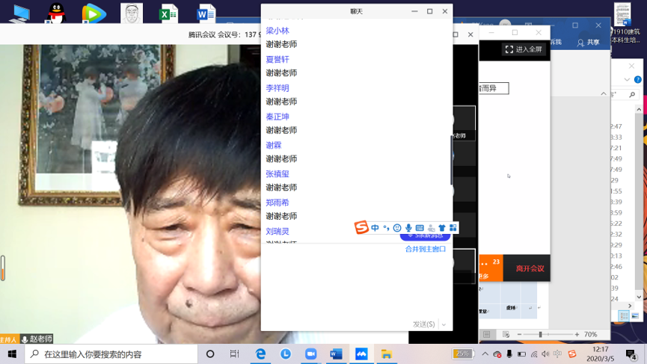Open Tencent Meeting icon on taskbar
Screen dimensions: 647x364
(361, 354)
